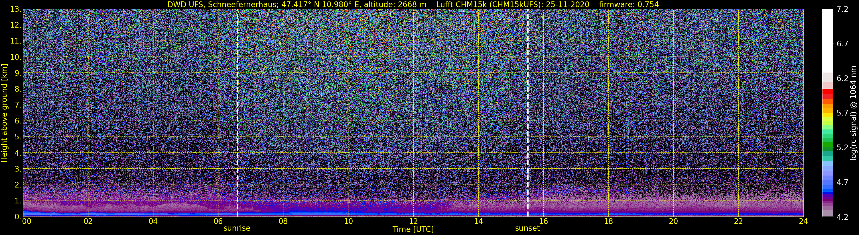Click the height axis tick label 10.
The image size is (859, 235).
point(16,57)
